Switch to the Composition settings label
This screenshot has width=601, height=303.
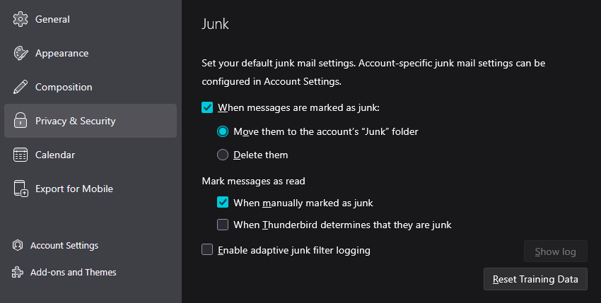[64, 87]
